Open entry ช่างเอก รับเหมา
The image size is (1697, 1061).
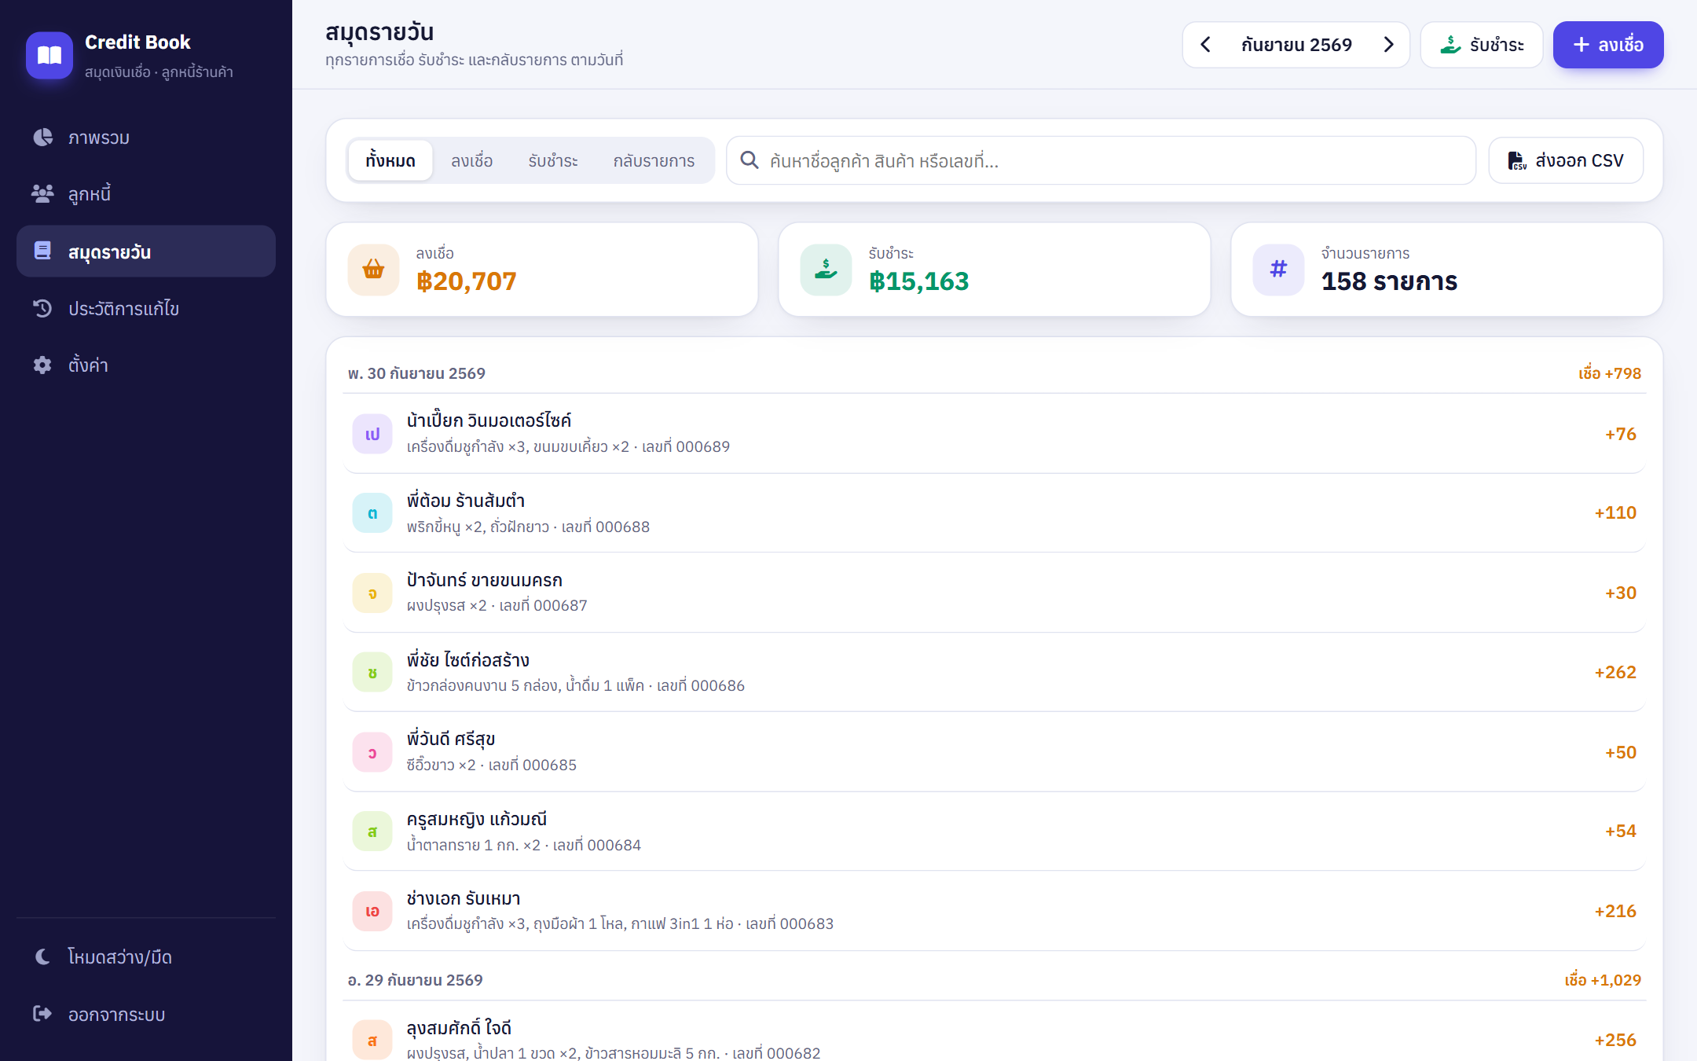pos(994,911)
